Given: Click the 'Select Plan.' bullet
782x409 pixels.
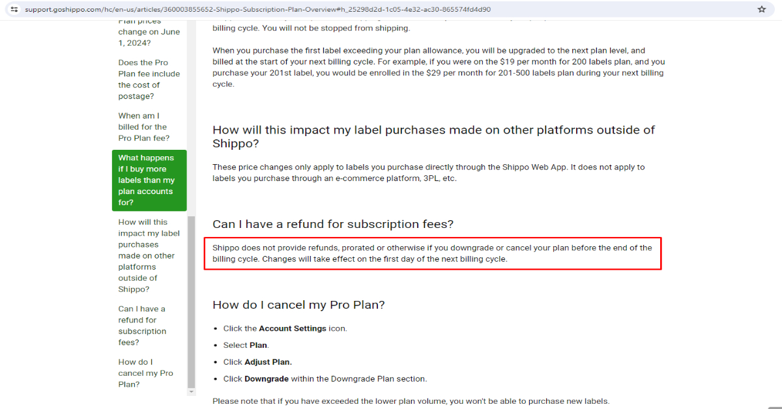Looking at the screenshot, I should point(246,345).
